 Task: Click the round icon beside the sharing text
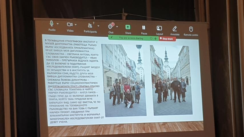tap(151, 38)
